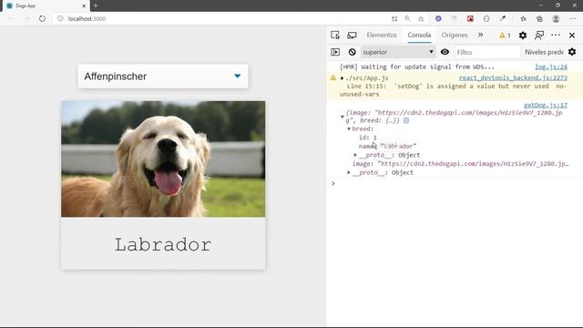The width and height of the screenshot is (583, 328).
Task: Close the DevTools panel
Action: [x=572, y=36]
